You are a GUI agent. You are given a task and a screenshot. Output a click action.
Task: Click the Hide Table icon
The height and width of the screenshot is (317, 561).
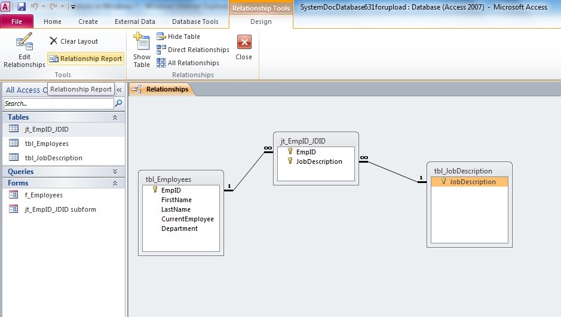coord(161,36)
